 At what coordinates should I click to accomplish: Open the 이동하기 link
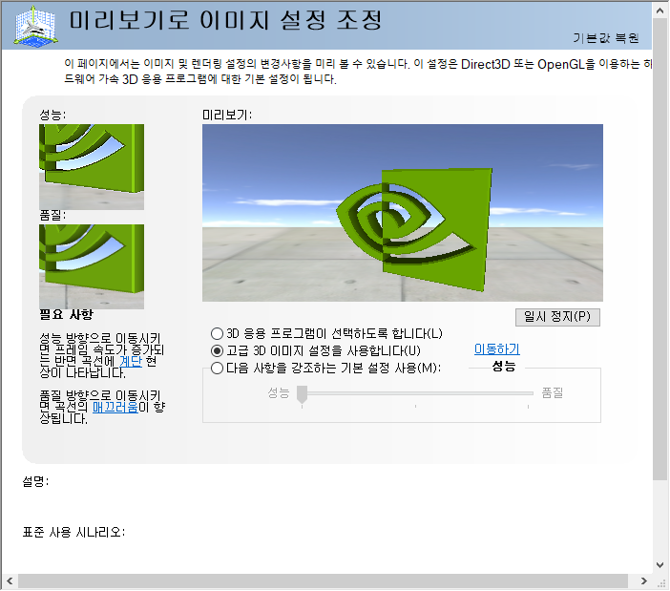coord(496,349)
